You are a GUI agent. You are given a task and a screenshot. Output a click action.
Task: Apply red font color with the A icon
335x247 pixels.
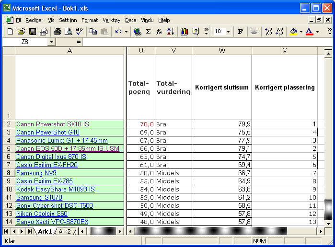[x=310, y=32]
